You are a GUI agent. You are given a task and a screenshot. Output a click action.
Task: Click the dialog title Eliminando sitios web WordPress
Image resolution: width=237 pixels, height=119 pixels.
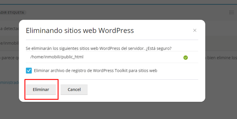point(80,31)
